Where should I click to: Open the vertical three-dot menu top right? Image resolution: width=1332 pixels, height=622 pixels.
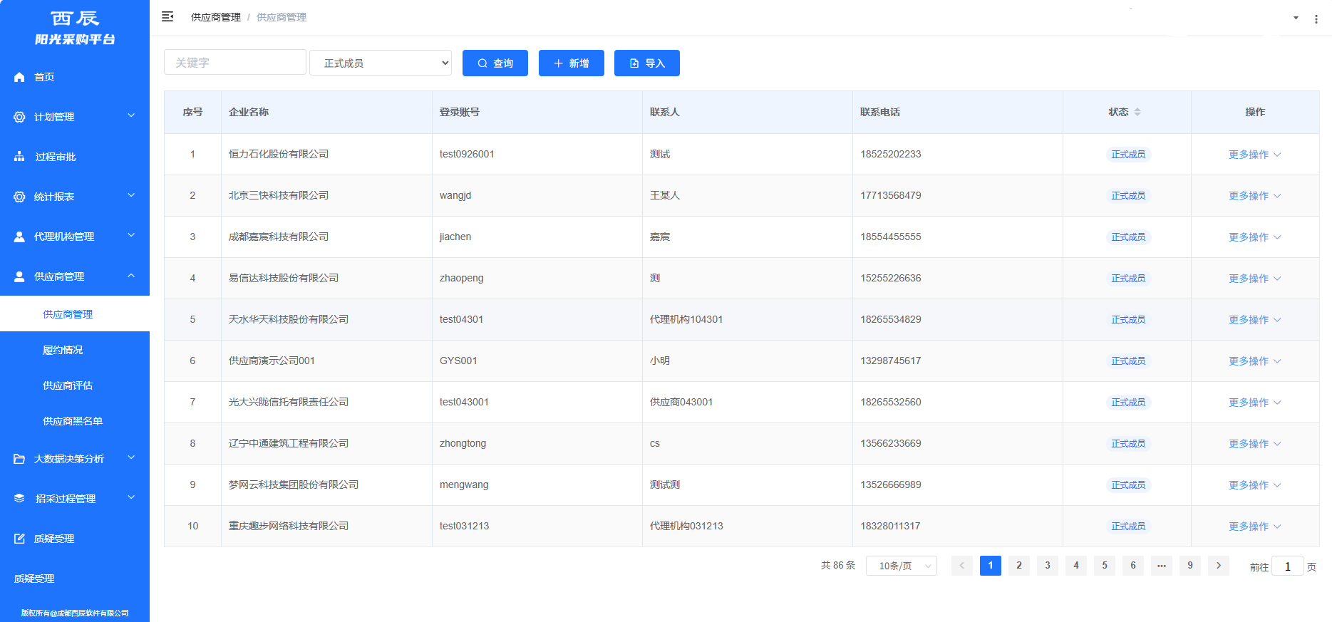coord(1316,19)
